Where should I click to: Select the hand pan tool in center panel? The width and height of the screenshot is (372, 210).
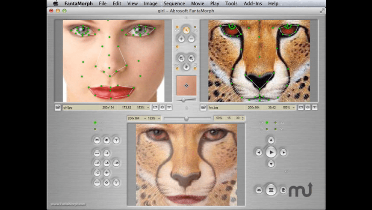tap(186, 67)
